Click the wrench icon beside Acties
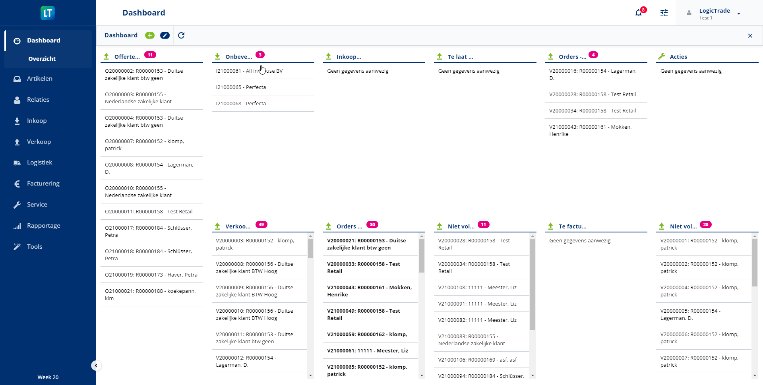Image resolution: width=763 pixels, height=385 pixels. tap(662, 56)
